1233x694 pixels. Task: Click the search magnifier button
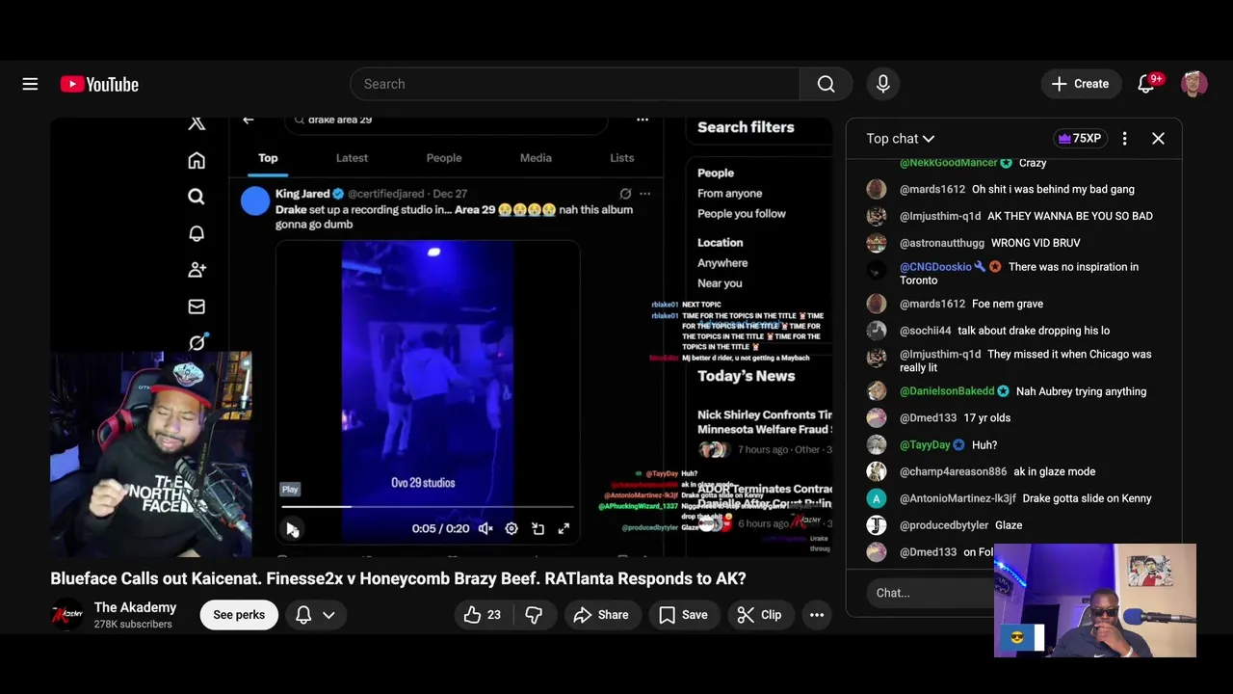point(826,84)
